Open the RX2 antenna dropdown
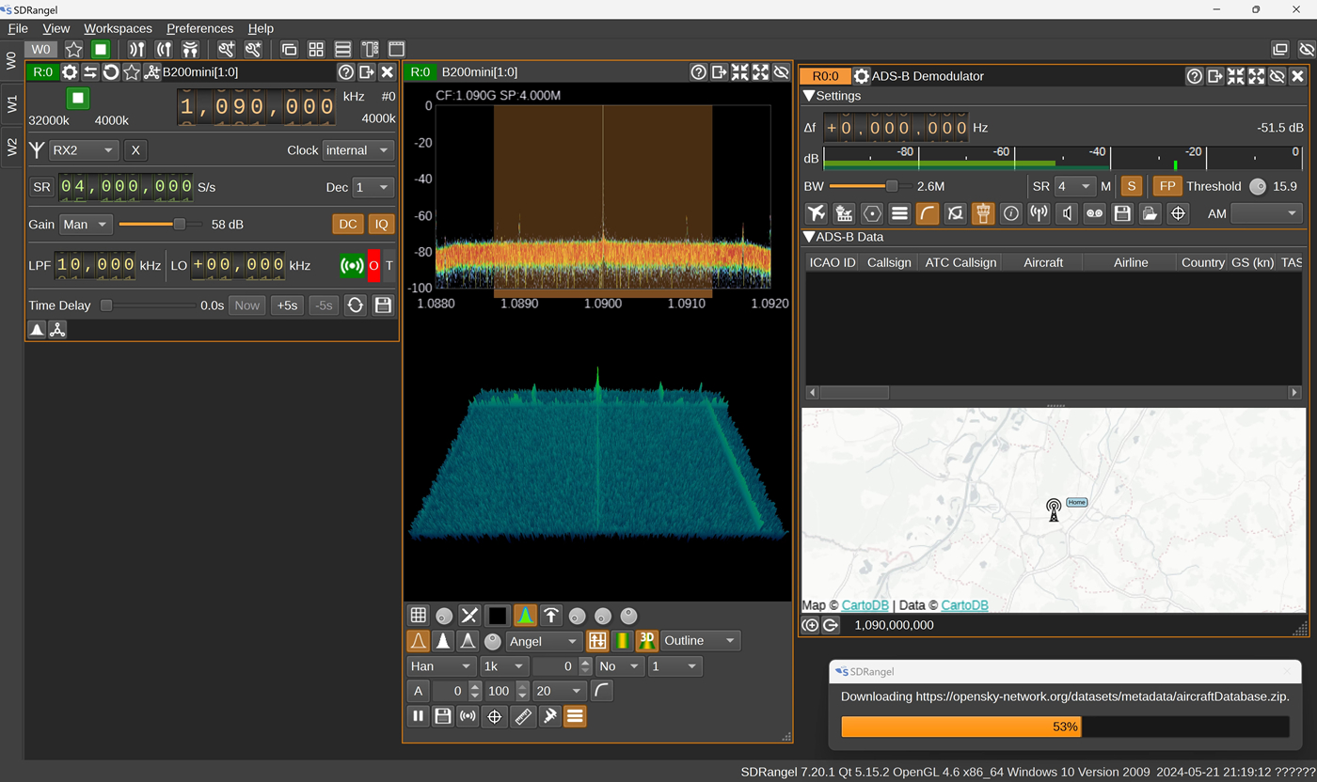The width and height of the screenshot is (1317, 782). click(x=83, y=150)
